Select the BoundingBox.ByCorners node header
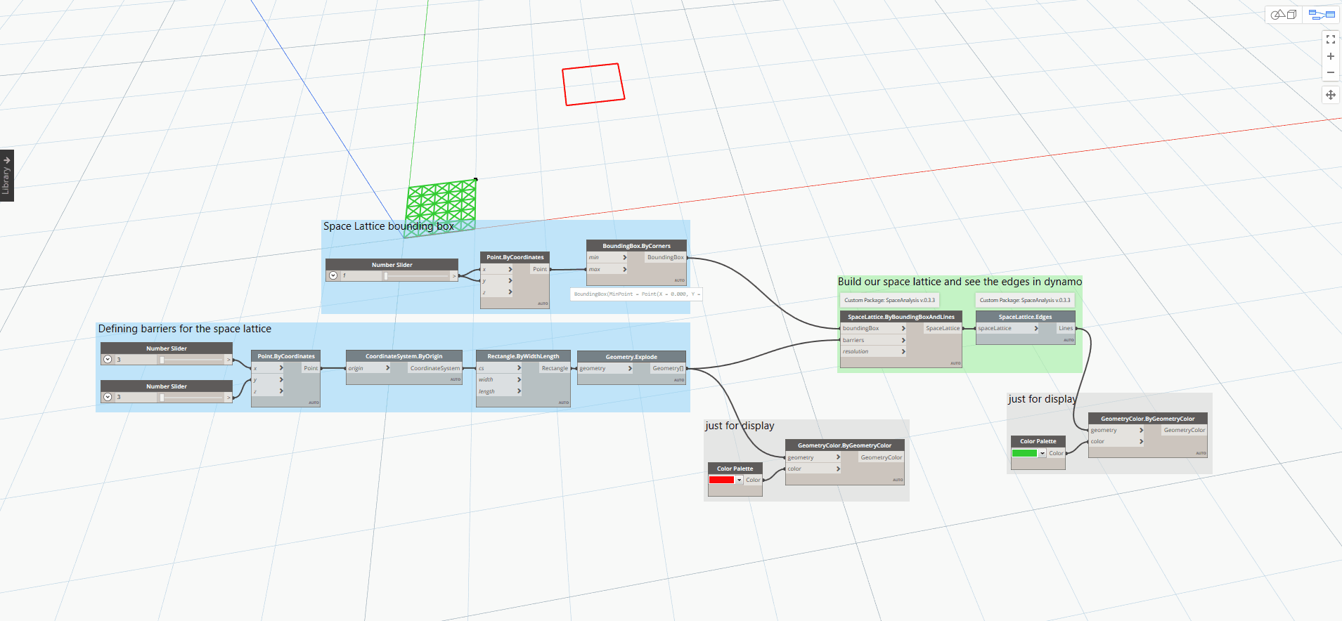The height and width of the screenshot is (621, 1342). [636, 246]
